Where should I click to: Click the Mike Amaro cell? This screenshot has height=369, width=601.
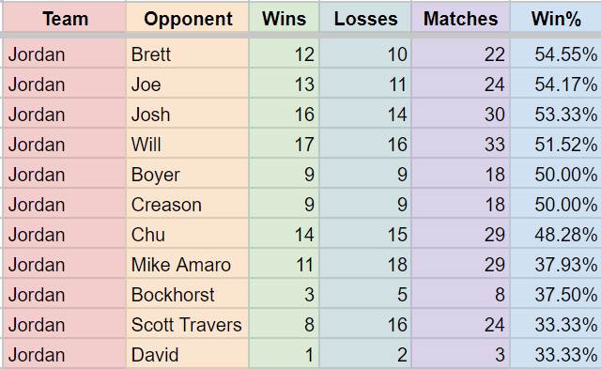tap(188, 265)
